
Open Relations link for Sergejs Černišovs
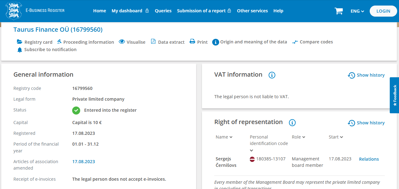click(369, 159)
